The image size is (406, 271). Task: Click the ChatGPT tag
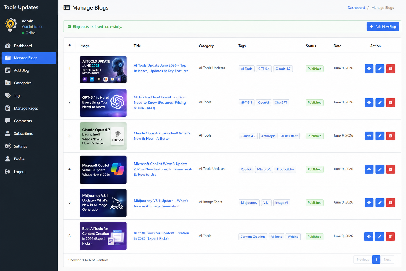tap(281, 103)
